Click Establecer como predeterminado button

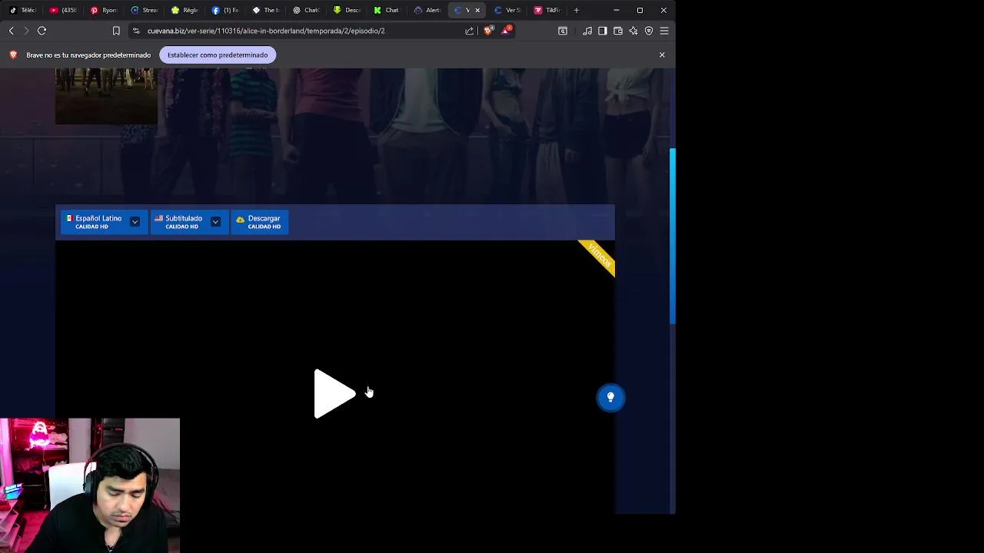[x=218, y=55]
